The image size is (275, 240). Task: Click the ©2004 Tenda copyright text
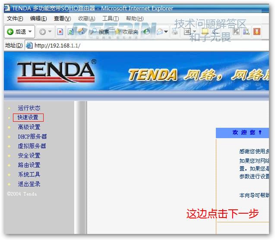[22, 194]
